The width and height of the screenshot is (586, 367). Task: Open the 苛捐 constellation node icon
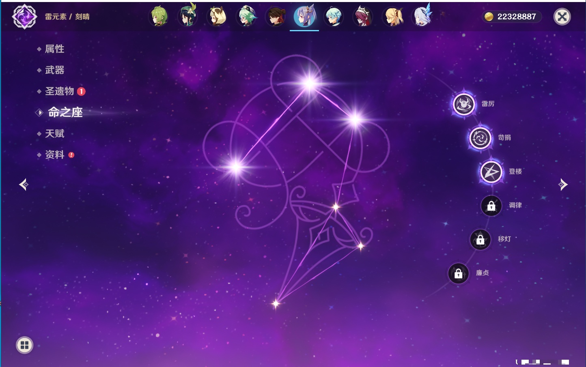click(x=480, y=138)
